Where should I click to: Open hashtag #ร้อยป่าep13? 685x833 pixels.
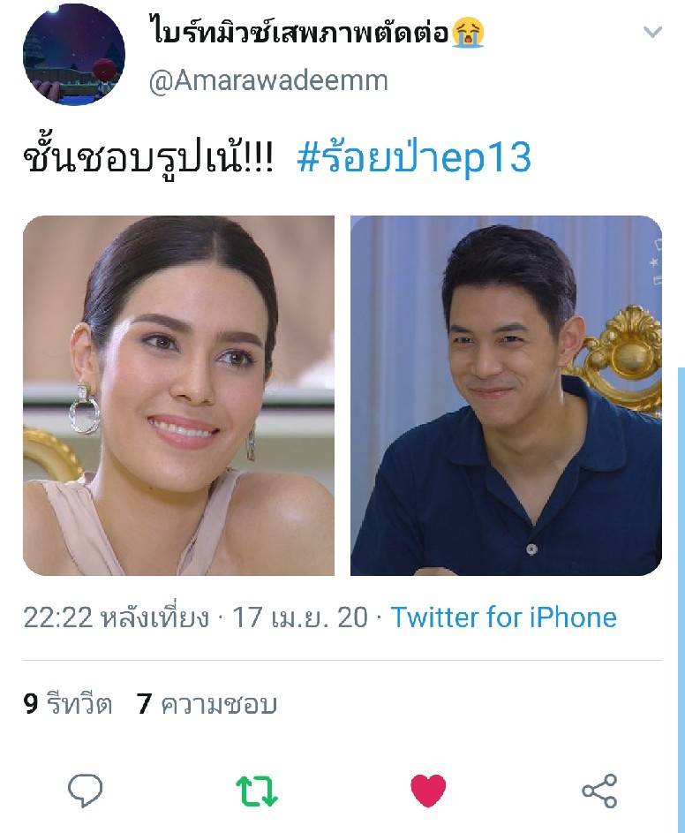click(414, 158)
